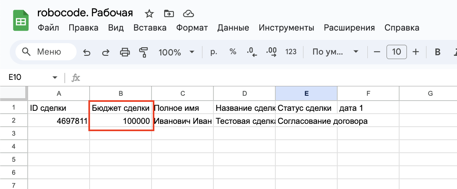Increase decimal places

(271, 52)
